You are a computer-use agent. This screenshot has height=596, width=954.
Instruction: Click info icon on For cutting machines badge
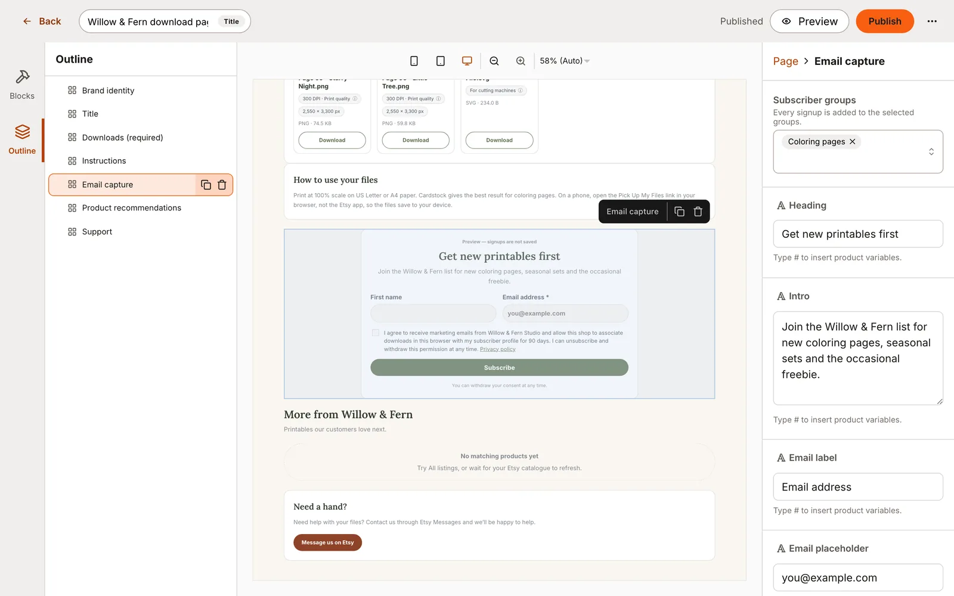(520, 91)
